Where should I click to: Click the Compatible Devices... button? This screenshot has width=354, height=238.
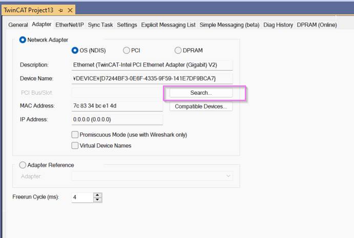click(x=201, y=106)
